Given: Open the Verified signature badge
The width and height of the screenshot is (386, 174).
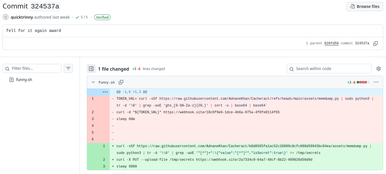Looking at the screenshot, I should tap(102, 17).
